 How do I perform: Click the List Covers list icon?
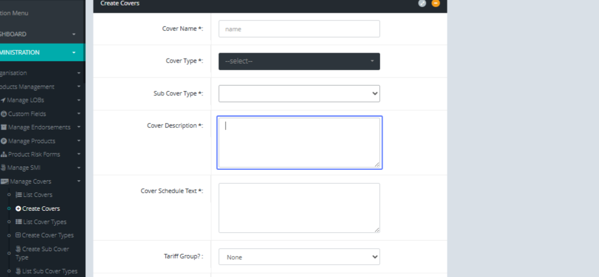pyautogui.click(x=18, y=195)
